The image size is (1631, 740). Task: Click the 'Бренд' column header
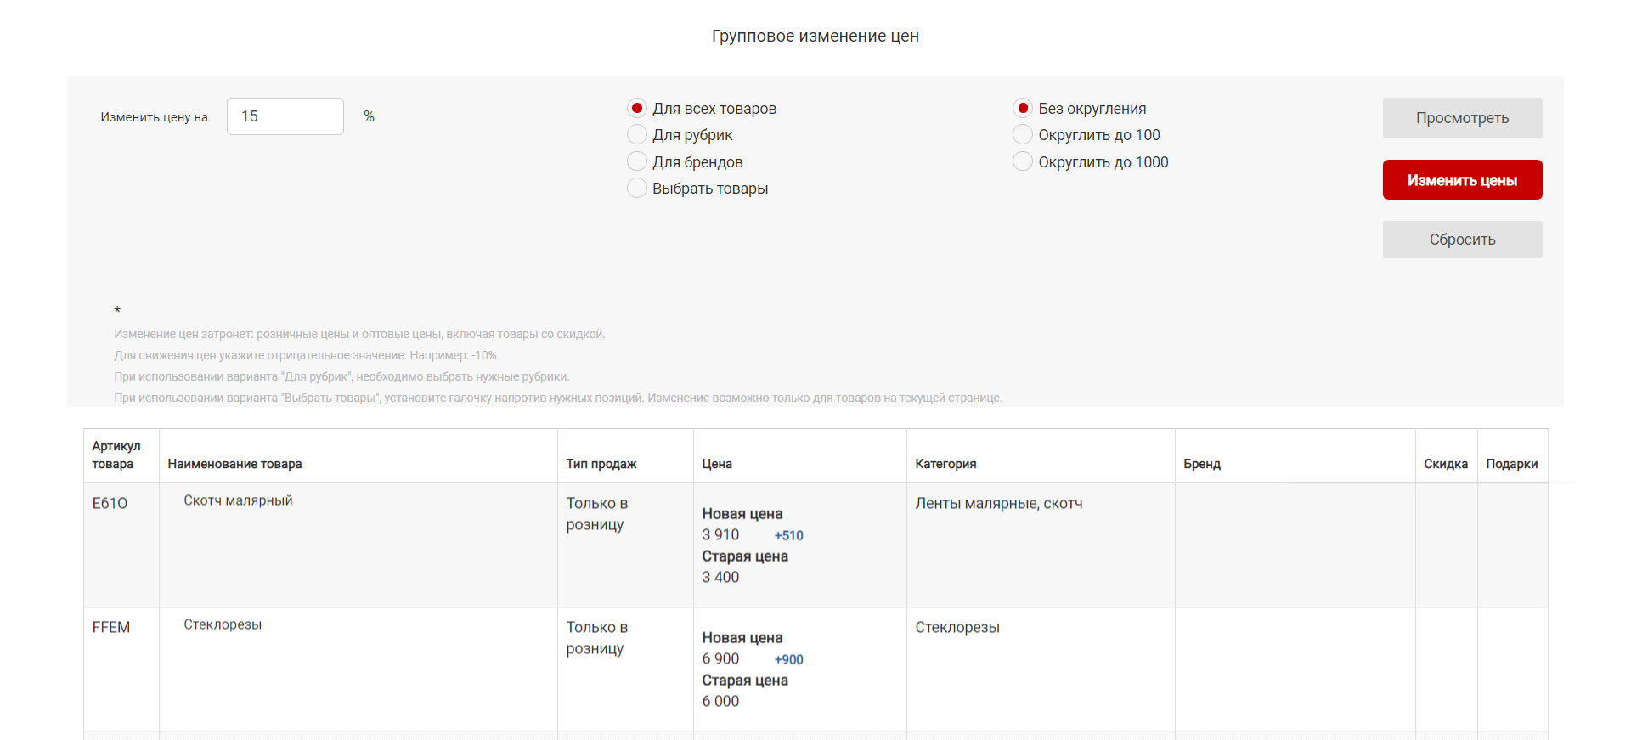1202,464
